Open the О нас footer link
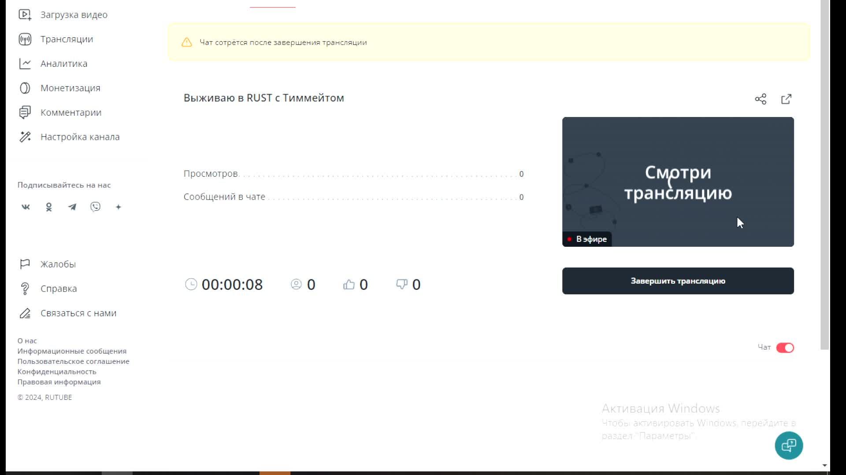846x475 pixels. (27, 341)
